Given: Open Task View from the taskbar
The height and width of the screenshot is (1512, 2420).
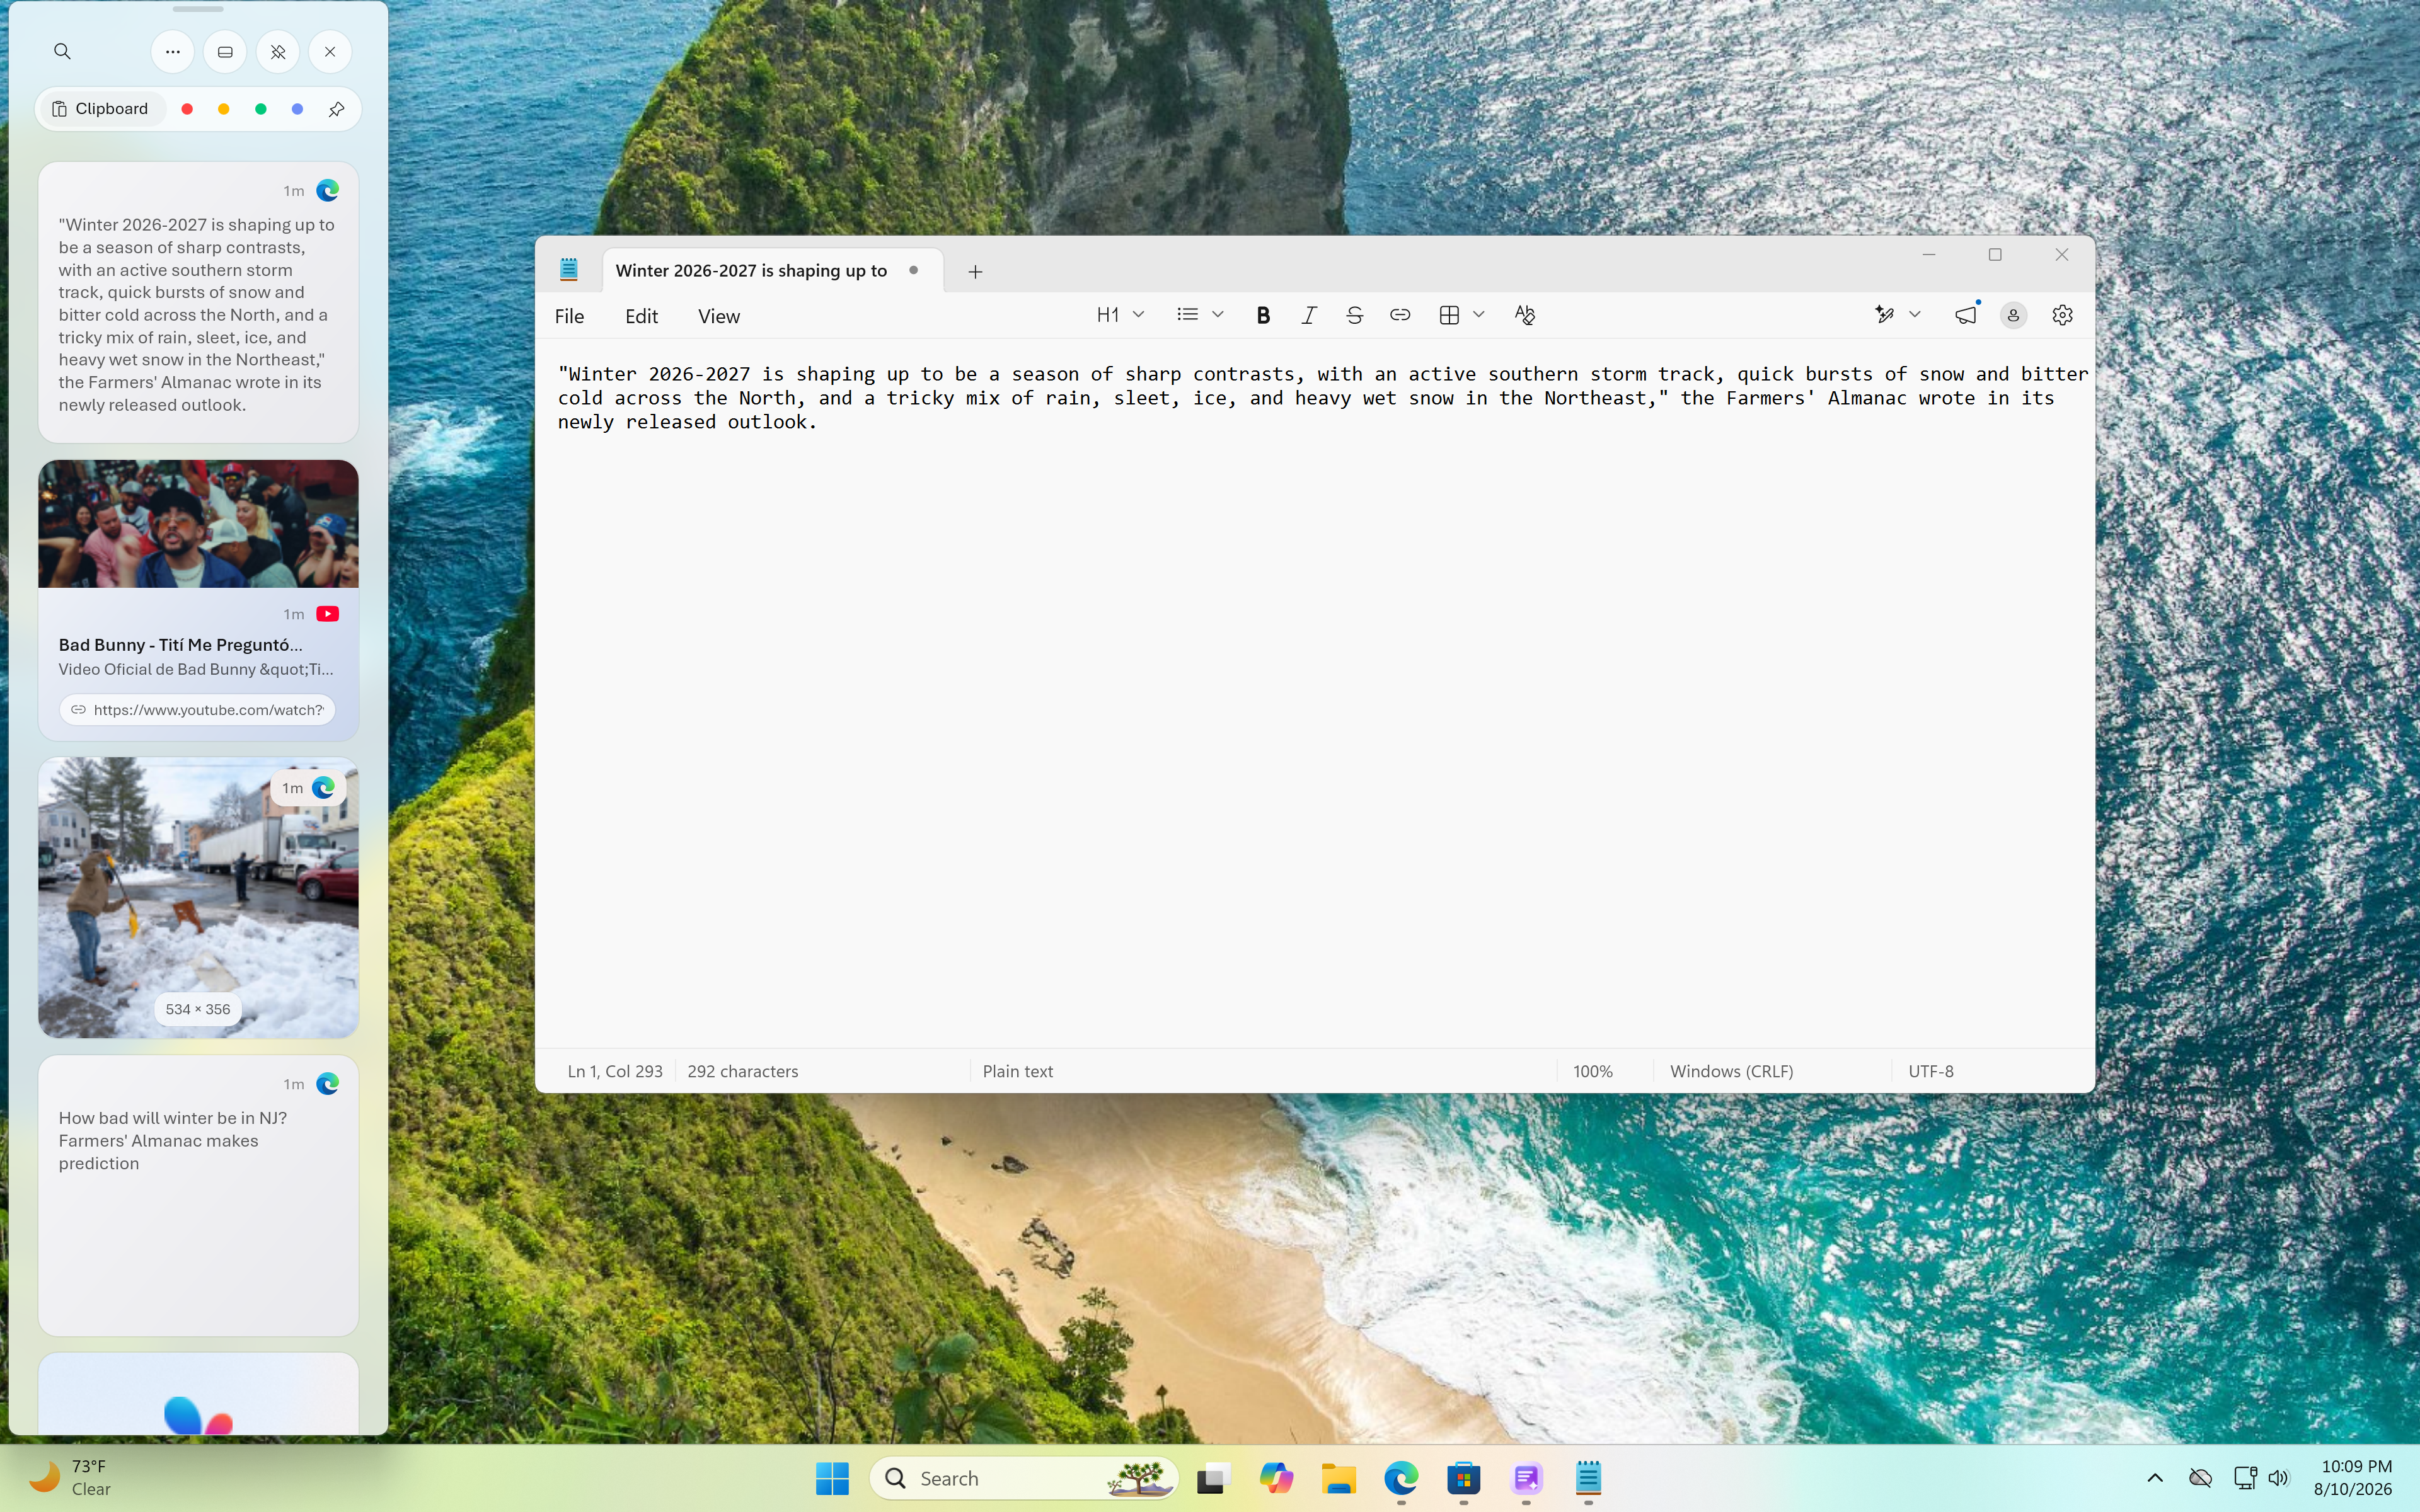Looking at the screenshot, I should [1213, 1478].
